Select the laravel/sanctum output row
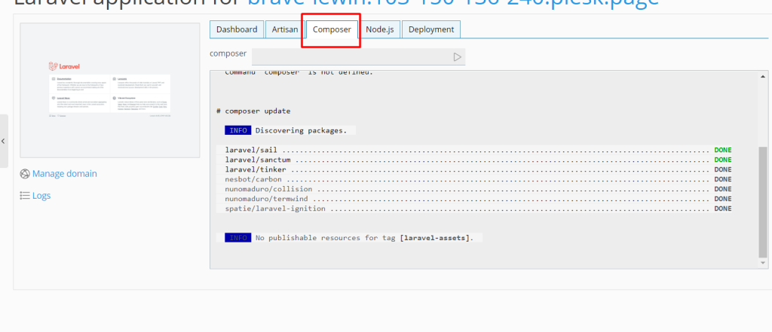This screenshot has height=332, width=772. tap(475, 160)
